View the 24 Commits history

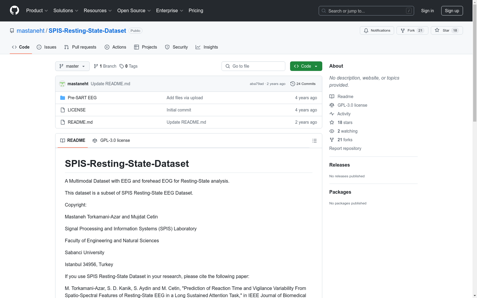click(303, 84)
